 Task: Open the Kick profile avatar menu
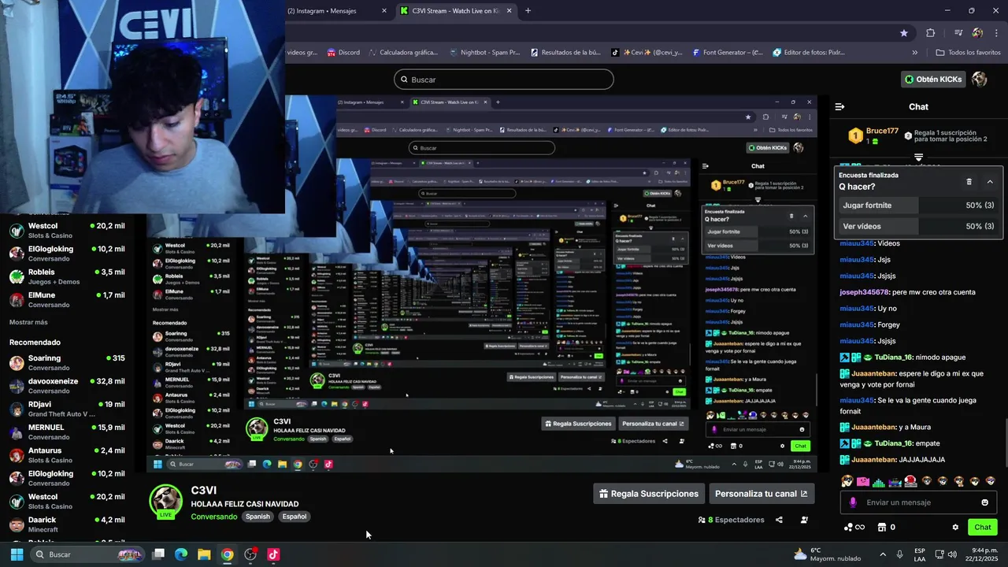(980, 79)
